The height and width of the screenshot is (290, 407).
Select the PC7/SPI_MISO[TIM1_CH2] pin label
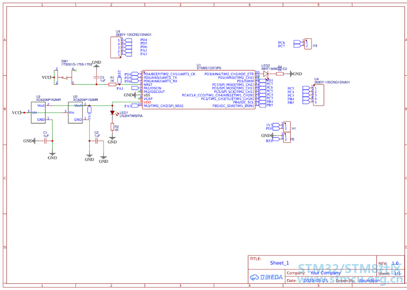point(233,84)
